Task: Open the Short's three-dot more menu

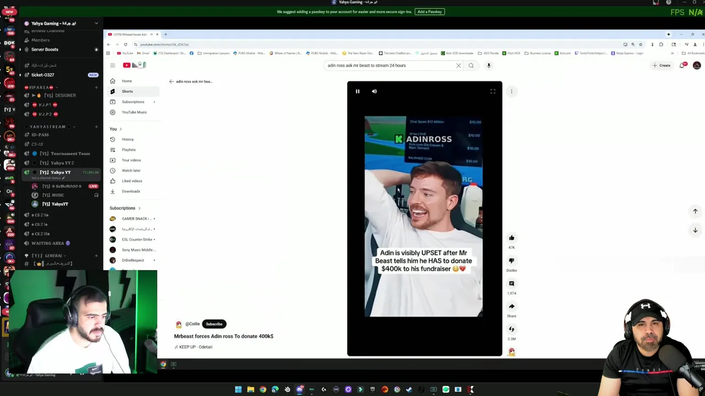Action: 512,91
